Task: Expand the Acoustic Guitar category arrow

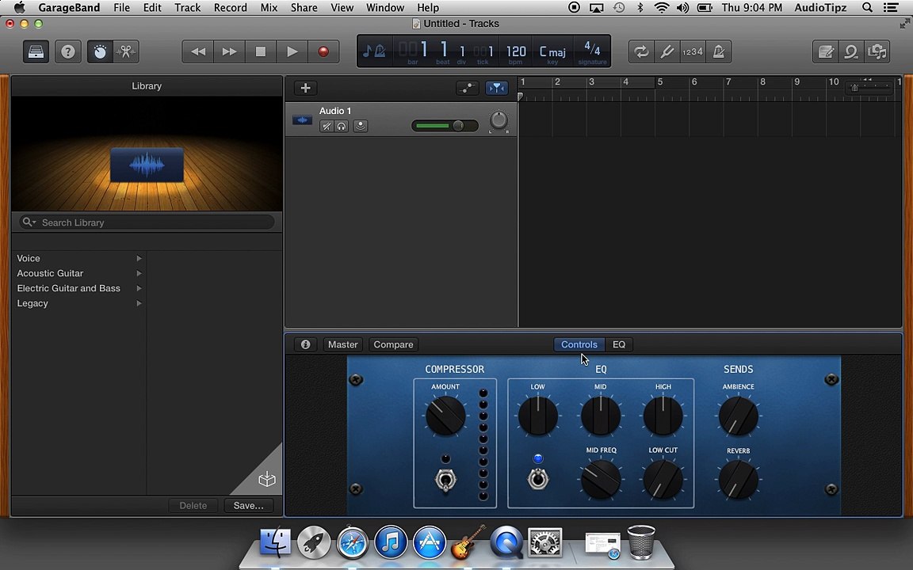Action: (x=139, y=273)
